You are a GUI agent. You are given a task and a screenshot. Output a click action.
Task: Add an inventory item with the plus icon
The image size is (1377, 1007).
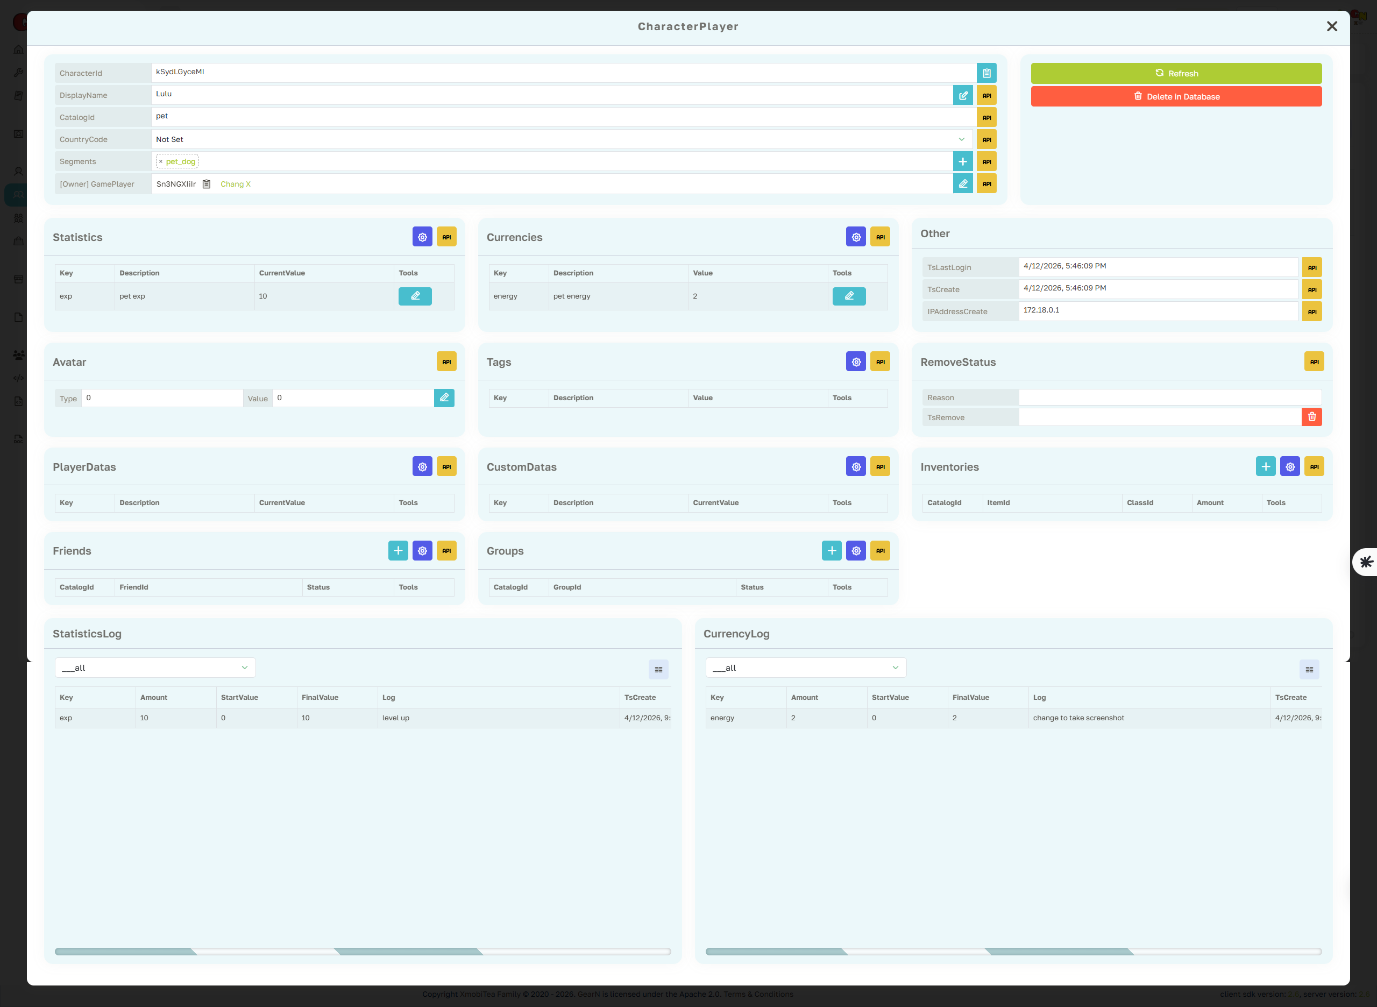[1266, 466]
